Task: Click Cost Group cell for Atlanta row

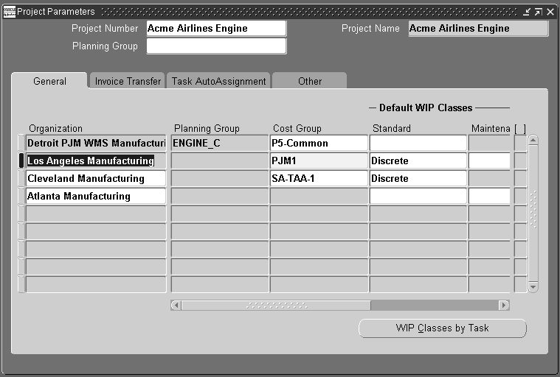Action: point(319,196)
